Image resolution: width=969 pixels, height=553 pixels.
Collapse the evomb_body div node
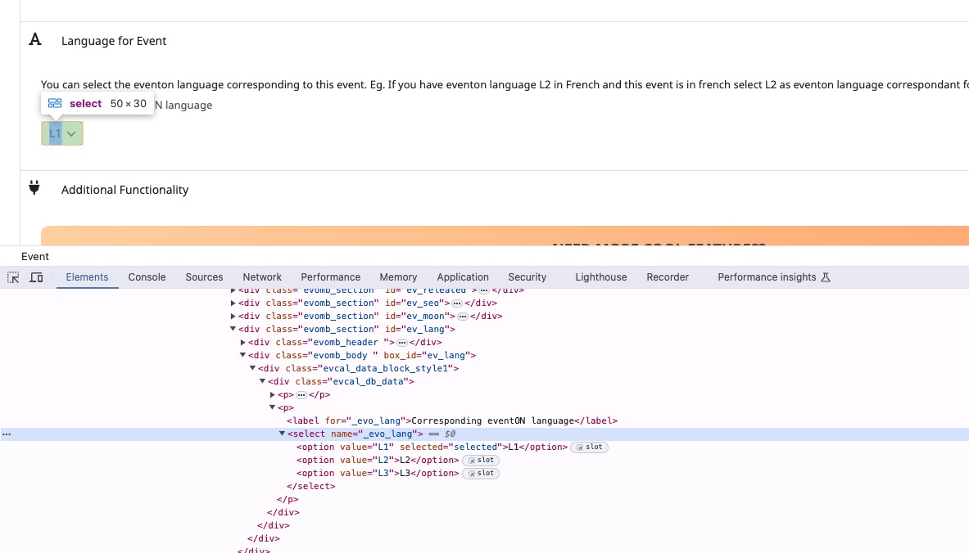[243, 356]
